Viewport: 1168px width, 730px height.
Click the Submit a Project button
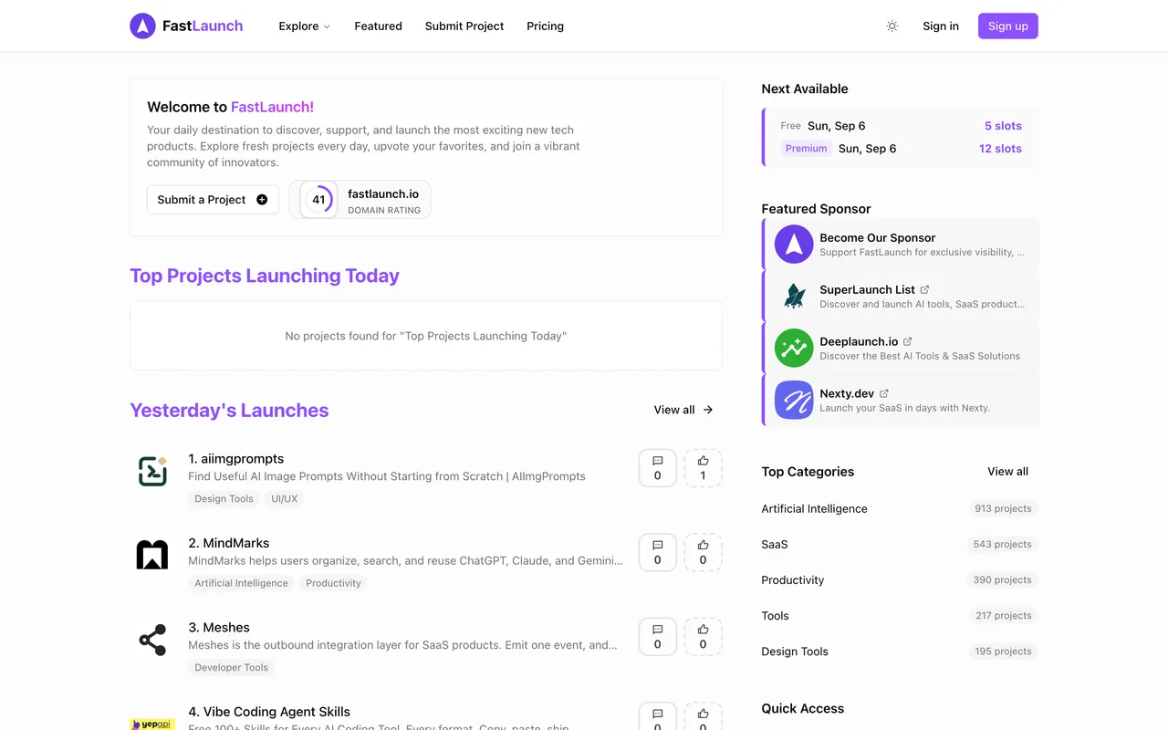[x=213, y=200]
